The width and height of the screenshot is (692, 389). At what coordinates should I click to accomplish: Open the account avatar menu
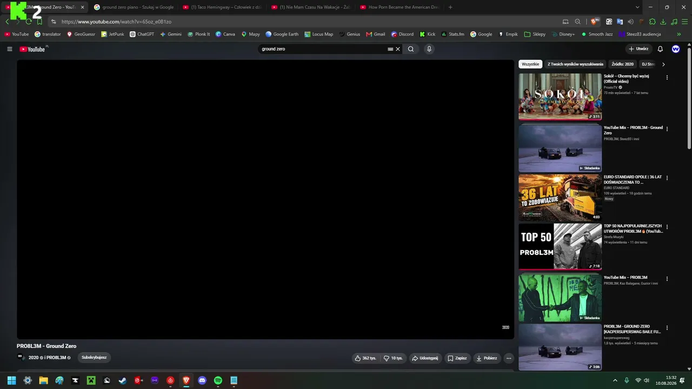pyautogui.click(x=676, y=49)
